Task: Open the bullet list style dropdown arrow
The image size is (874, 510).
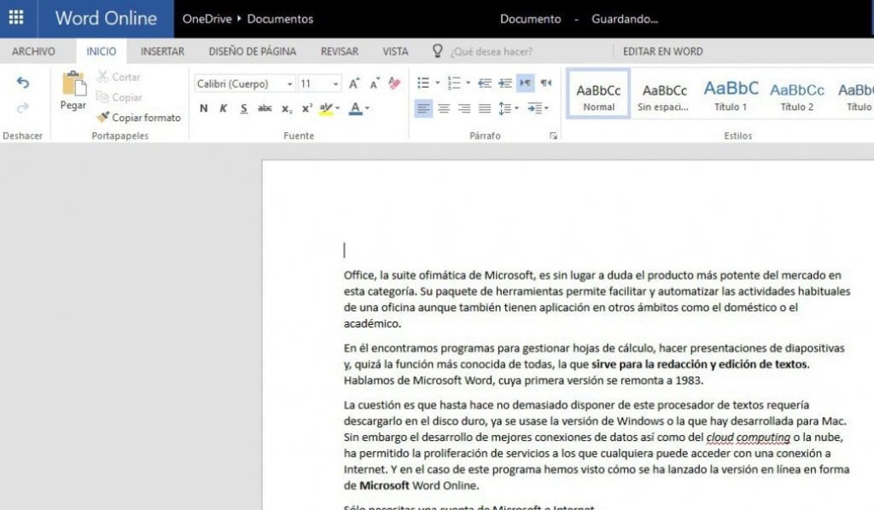Action: pyautogui.click(x=438, y=83)
